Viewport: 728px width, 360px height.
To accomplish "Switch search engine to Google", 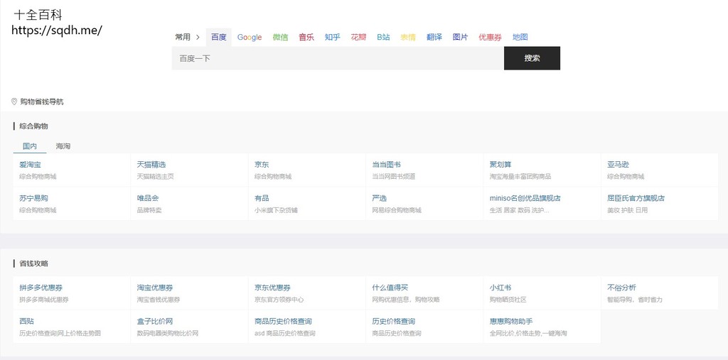I will tap(250, 38).
